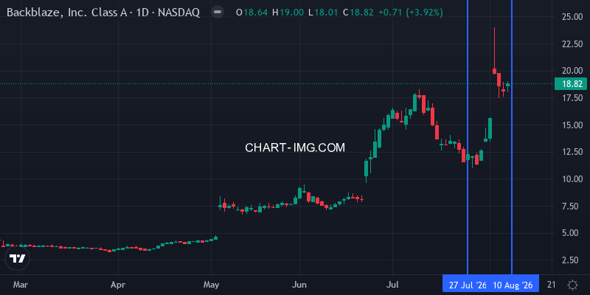Click the Jun label on time axis
Viewport: 590px width, 295px height.
(x=300, y=285)
